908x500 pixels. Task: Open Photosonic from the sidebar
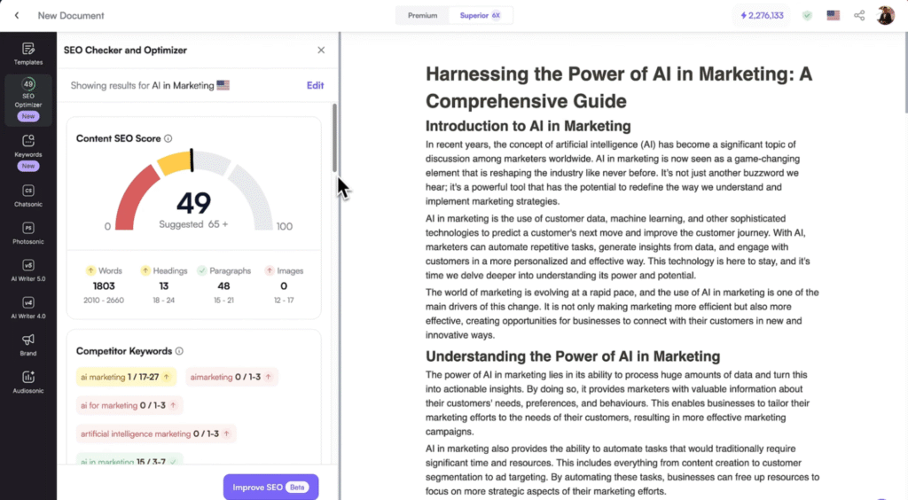coord(27,232)
